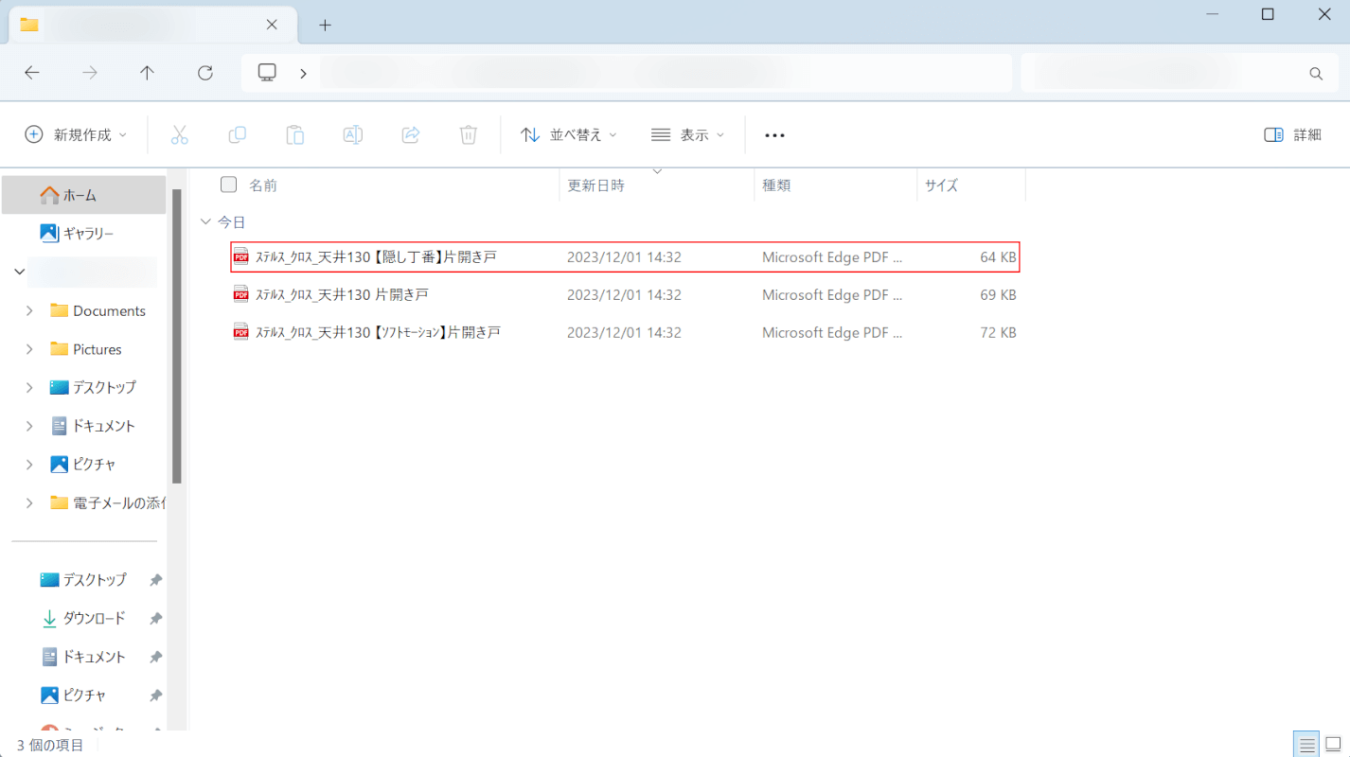Check the select-all box beside 名前
Image resolution: width=1350 pixels, height=757 pixels.
point(228,185)
